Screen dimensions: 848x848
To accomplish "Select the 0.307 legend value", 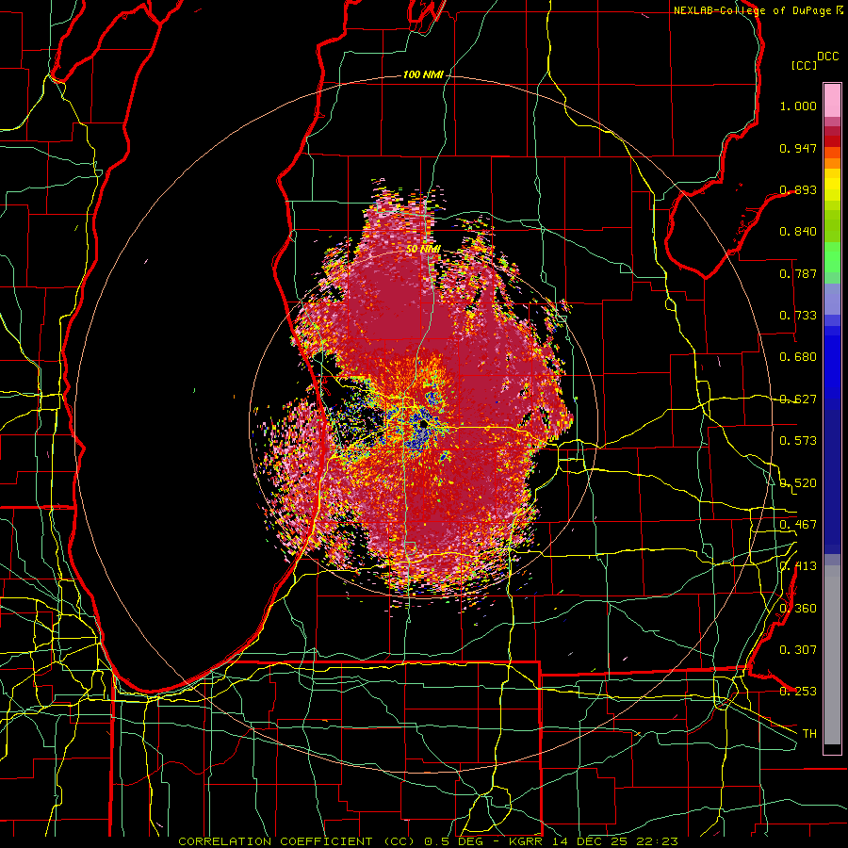I will point(798,650).
